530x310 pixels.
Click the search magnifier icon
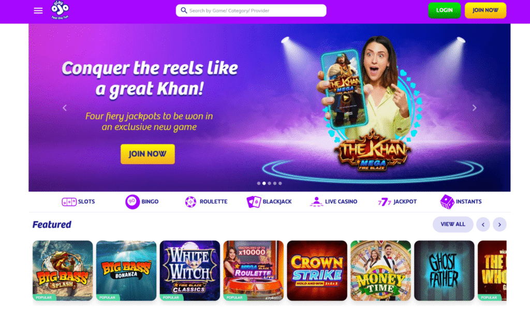pos(184,10)
